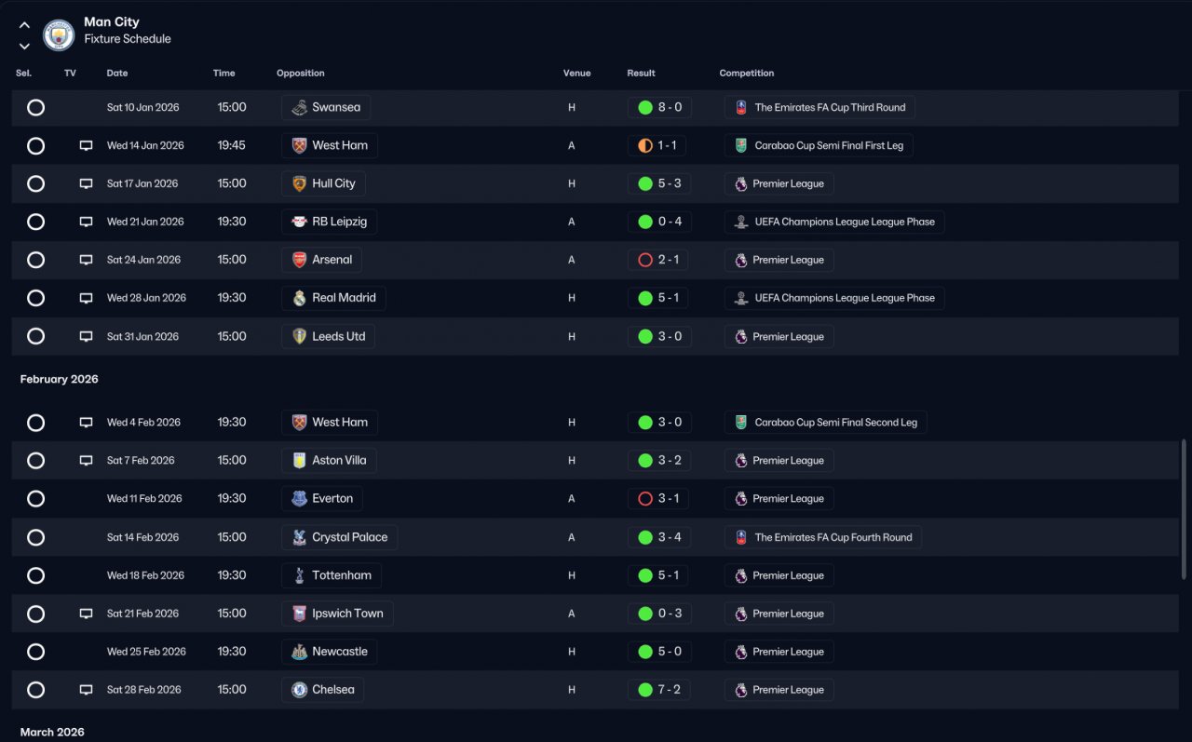The image size is (1192, 742).
Task: Go to the previous team using the up chevron
Action: [24, 25]
